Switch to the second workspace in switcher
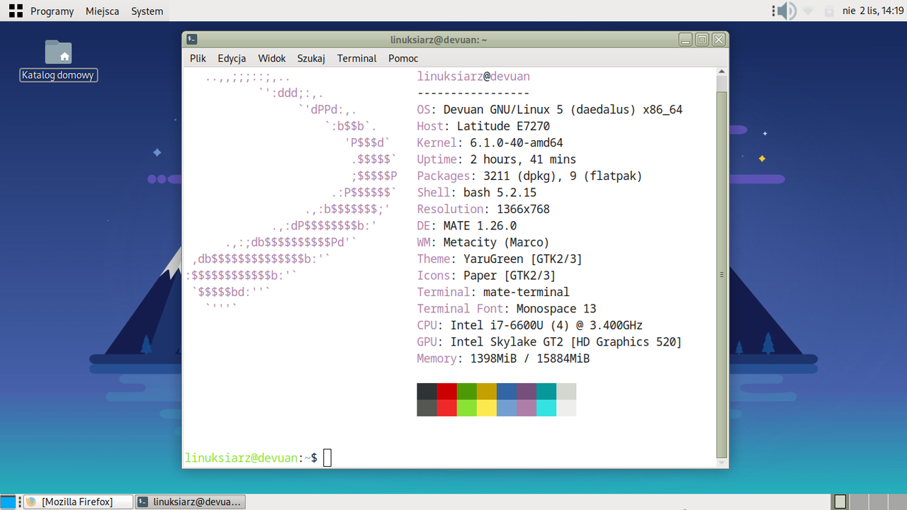This screenshot has width=907, height=510. (x=857, y=501)
